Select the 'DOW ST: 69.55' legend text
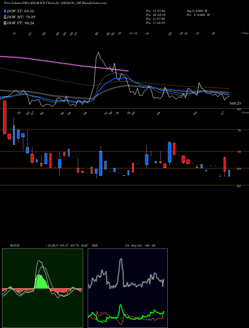This screenshot has height=328, width=249. 20,11
